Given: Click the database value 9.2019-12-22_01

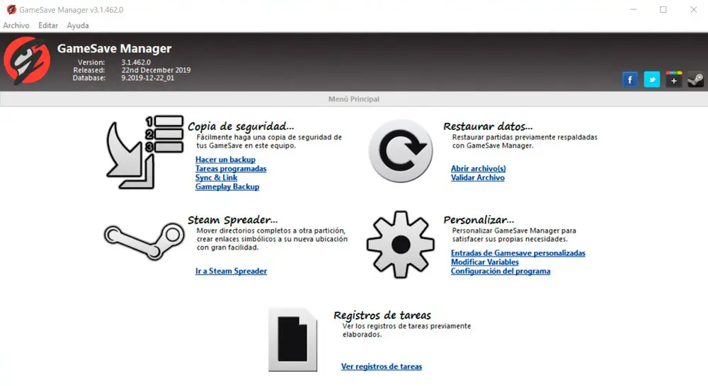Looking at the screenshot, I should pyautogui.click(x=148, y=78).
